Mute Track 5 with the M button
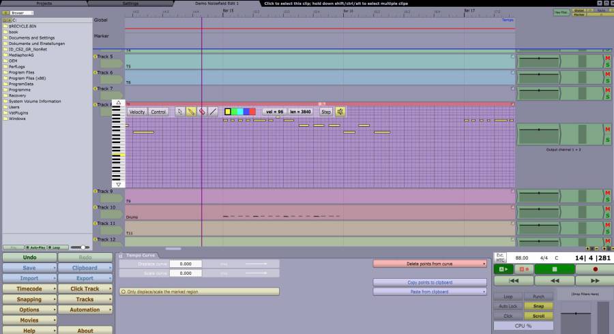This screenshot has width=614, height=334. (607, 59)
